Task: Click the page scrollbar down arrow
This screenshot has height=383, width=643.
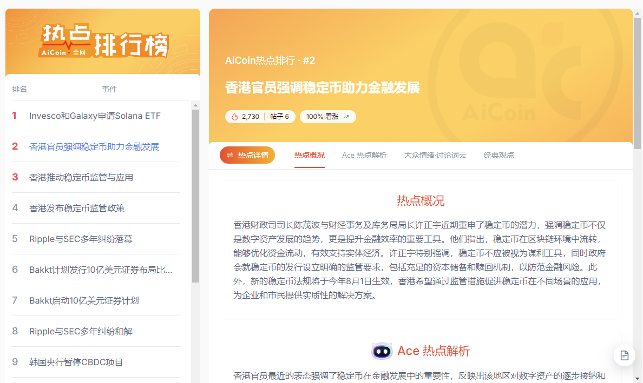Action: tap(637, 379)
